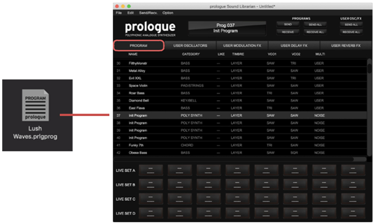Click the Lush Waves.prlgprog file icon

[36, 105]
